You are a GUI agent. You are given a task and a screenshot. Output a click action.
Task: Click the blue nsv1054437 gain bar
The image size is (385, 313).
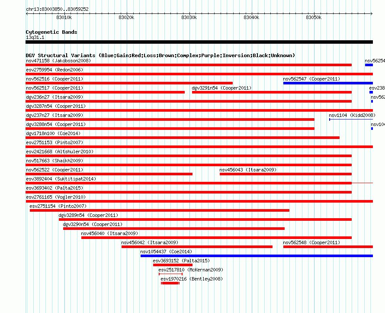(257, 256)
